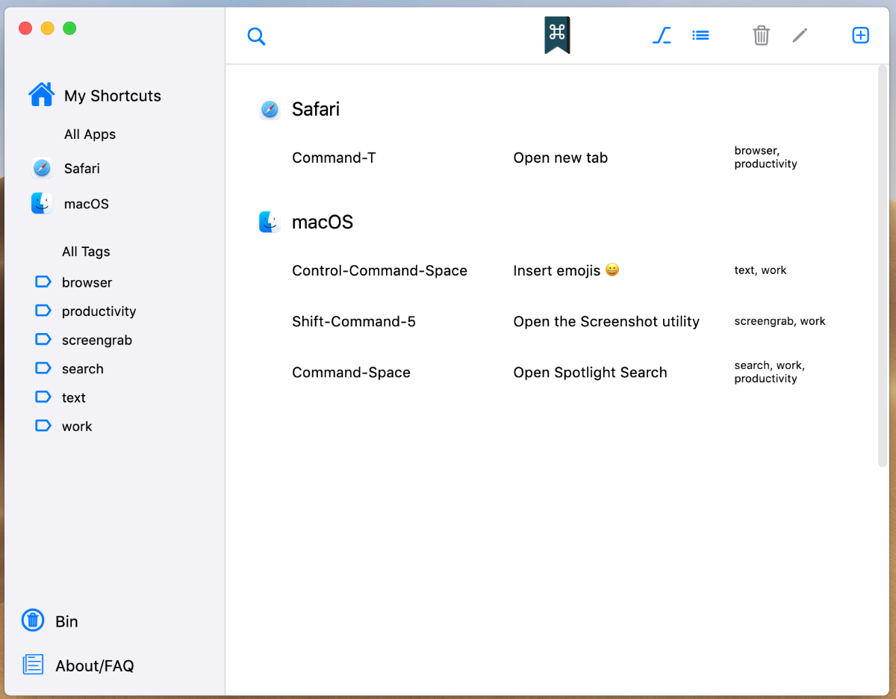Select Control-Command-Space shortcut

coord(379,270)
